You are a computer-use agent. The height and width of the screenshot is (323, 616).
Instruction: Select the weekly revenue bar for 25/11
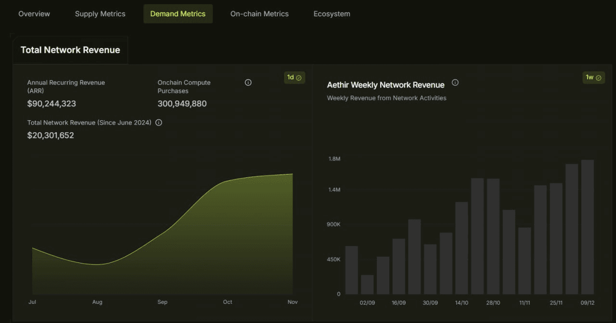[x=556, y=238]
